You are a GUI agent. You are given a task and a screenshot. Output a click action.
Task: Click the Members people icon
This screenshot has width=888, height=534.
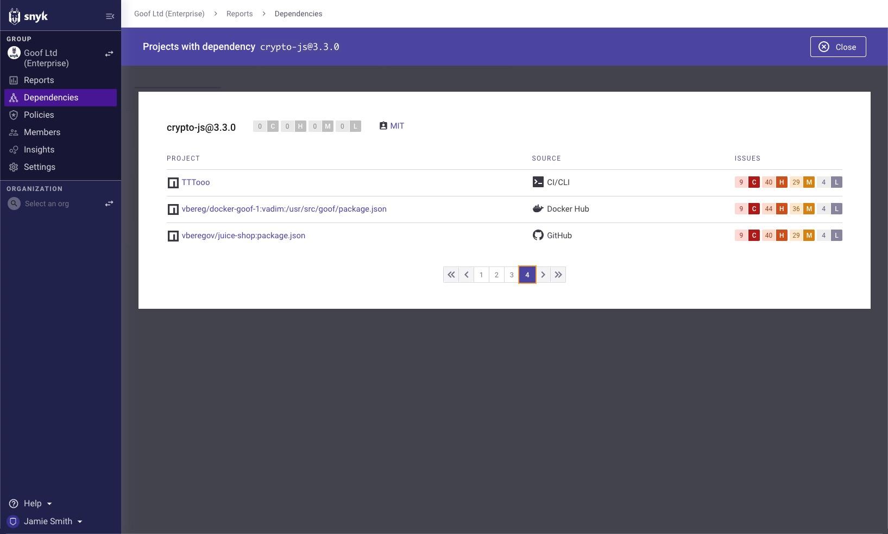pos(14,132)
